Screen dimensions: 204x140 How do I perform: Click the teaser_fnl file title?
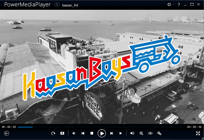click(70, 5)
